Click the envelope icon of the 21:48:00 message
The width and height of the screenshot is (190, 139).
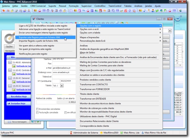10,63
